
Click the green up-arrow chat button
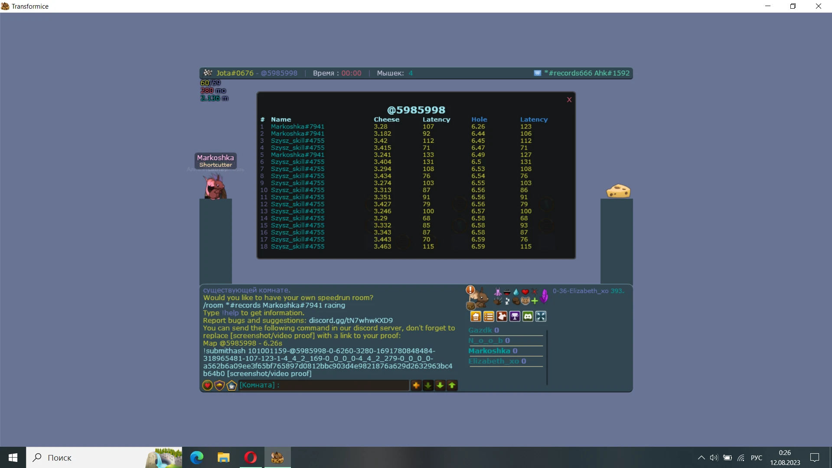[452, 385]
